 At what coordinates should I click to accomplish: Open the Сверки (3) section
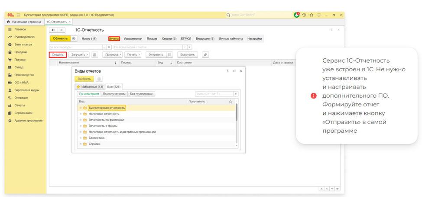point(169,38)
